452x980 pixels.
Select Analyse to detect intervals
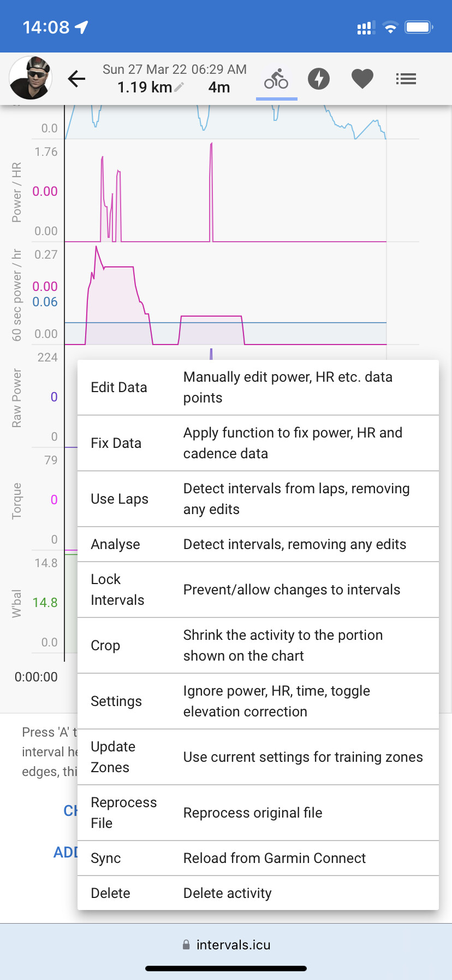tap(258, 544)
